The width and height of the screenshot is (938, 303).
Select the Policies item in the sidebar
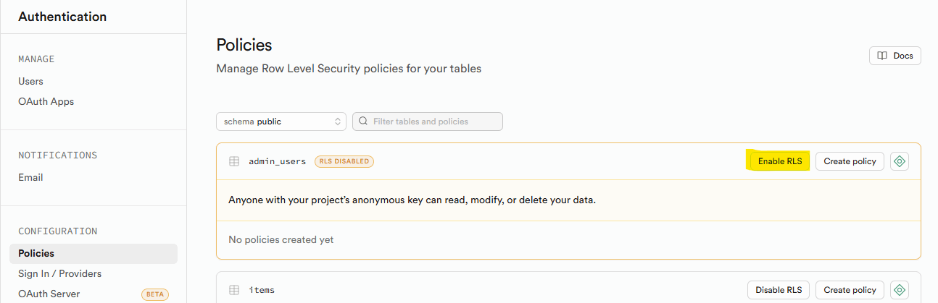pyautogui.click(x=36, y=253)
